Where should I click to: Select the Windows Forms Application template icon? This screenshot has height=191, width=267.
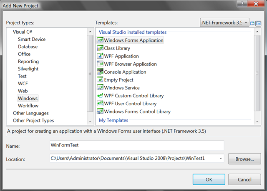coord(100,40)
